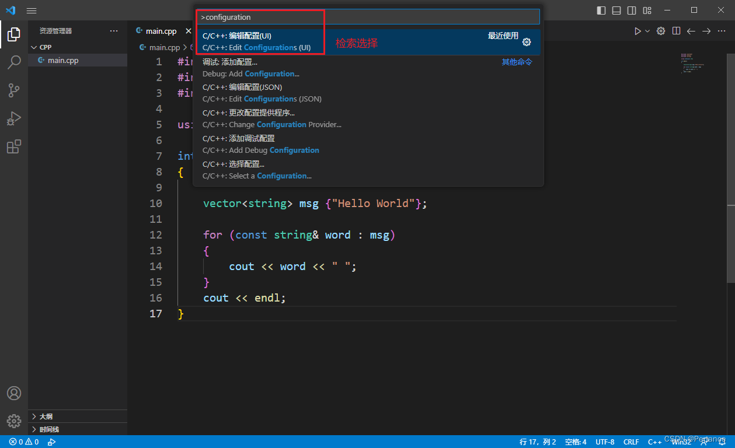
Task: Select the main.cpp editor tab
Action: (x=161, y=31)
